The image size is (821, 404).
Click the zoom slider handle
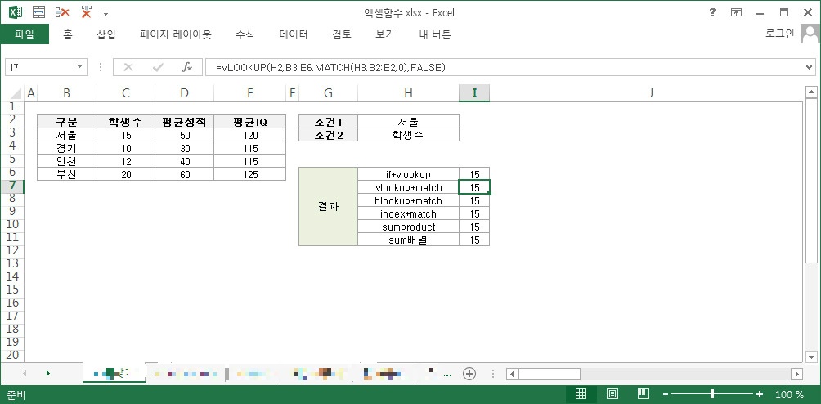[x=712, y=394]
